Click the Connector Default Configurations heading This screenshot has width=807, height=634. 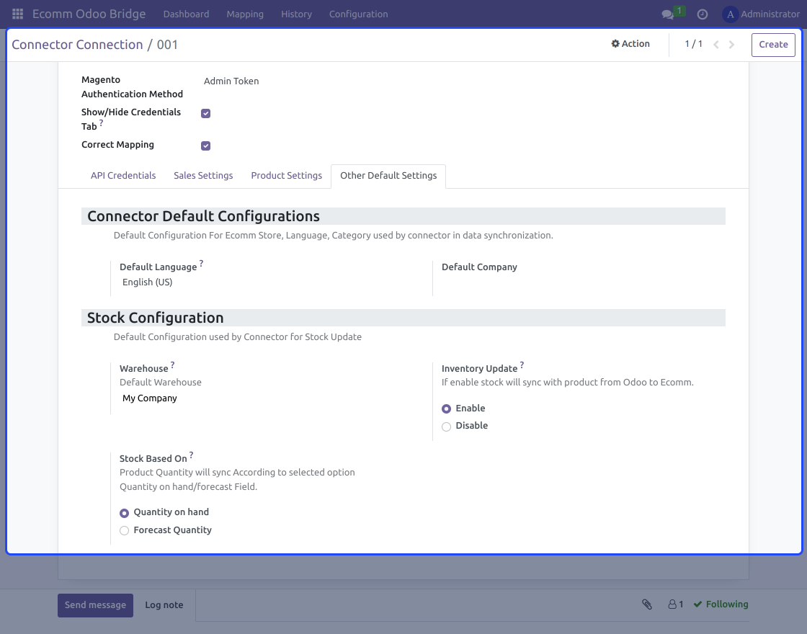[203, 216]
